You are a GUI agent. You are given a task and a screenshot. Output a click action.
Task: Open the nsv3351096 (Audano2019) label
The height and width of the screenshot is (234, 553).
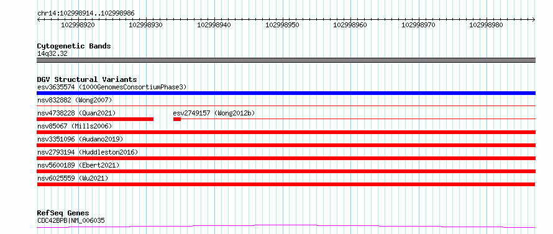pos(80,139)
